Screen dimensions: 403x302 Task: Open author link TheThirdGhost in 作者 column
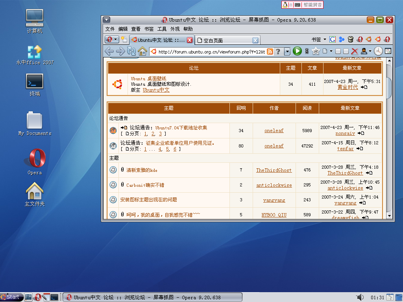274,170
